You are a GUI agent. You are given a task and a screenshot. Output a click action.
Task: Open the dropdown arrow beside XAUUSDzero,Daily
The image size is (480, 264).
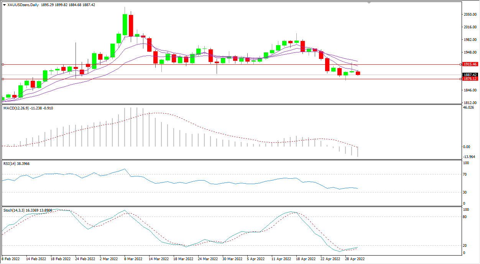pos(4,5)
